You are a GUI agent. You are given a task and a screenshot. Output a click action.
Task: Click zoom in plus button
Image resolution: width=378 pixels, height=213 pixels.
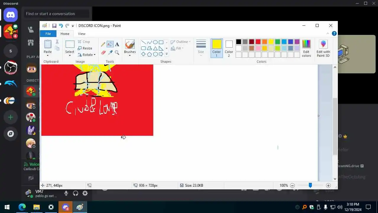pyautogui.click(x=328, y=185)
